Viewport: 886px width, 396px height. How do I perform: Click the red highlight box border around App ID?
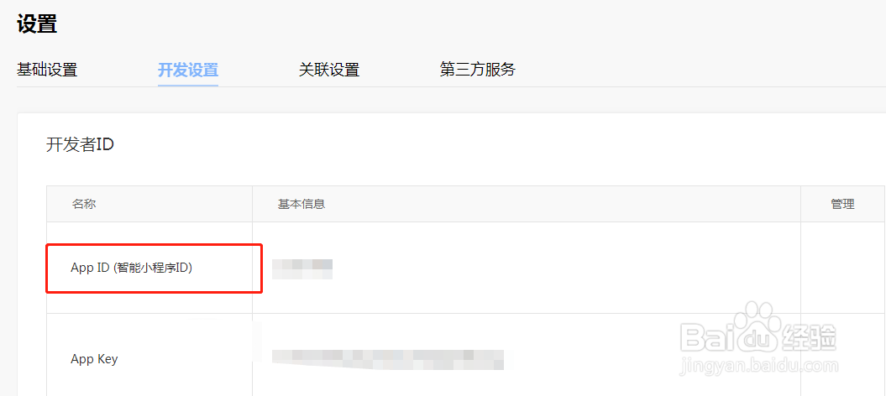pyautogui.click(x=154, y=245)
